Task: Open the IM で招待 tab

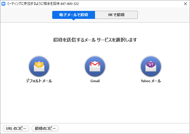Action: [116, 15]
